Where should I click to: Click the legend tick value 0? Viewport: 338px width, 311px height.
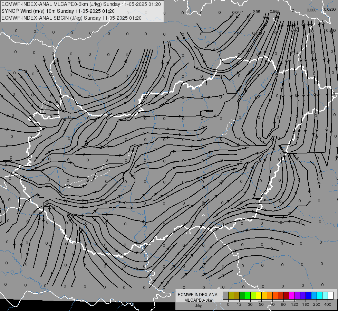pyautogui.click(x=228, y=304)
